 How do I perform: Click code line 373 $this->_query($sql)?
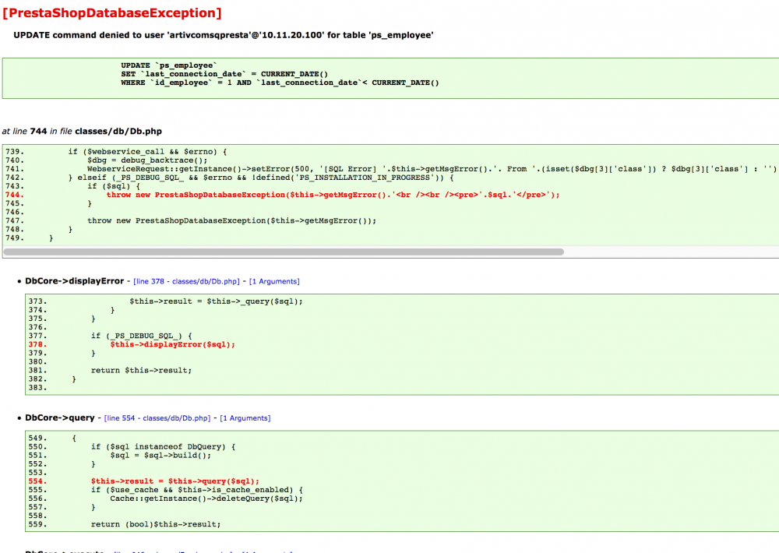(x=216, y=301)
